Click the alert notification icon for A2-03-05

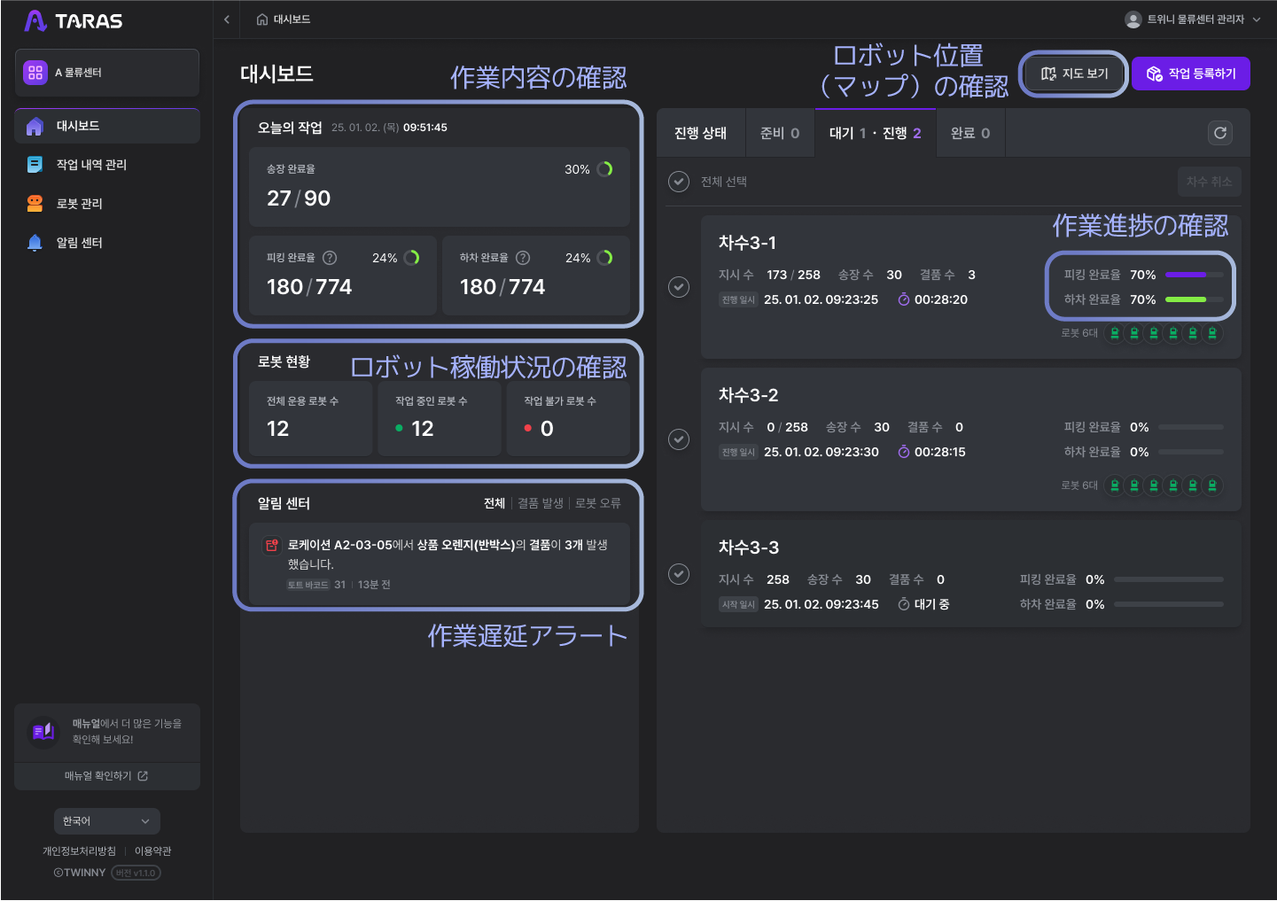tap(271, 546)
